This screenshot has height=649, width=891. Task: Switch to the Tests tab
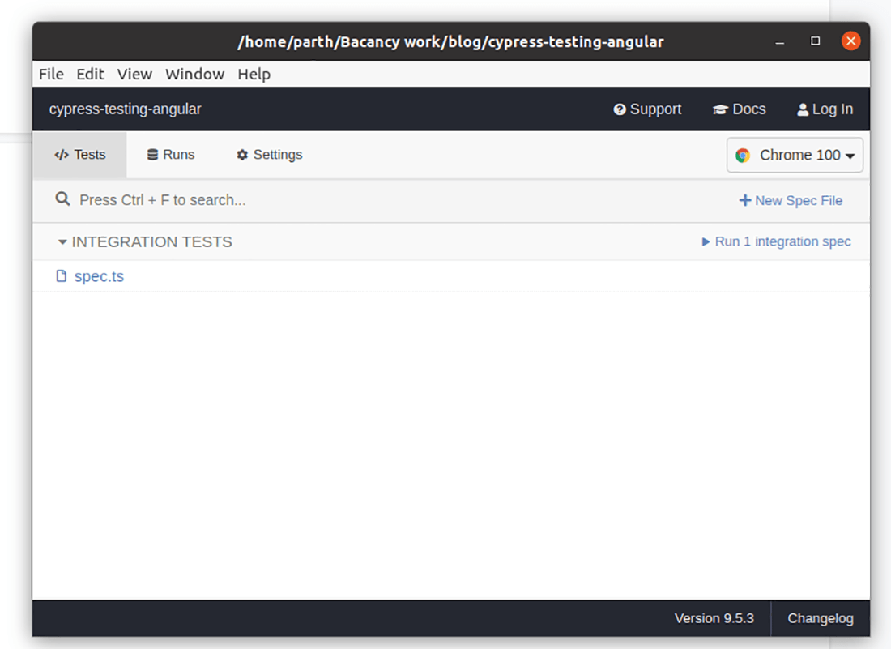[x=80, y=155]
